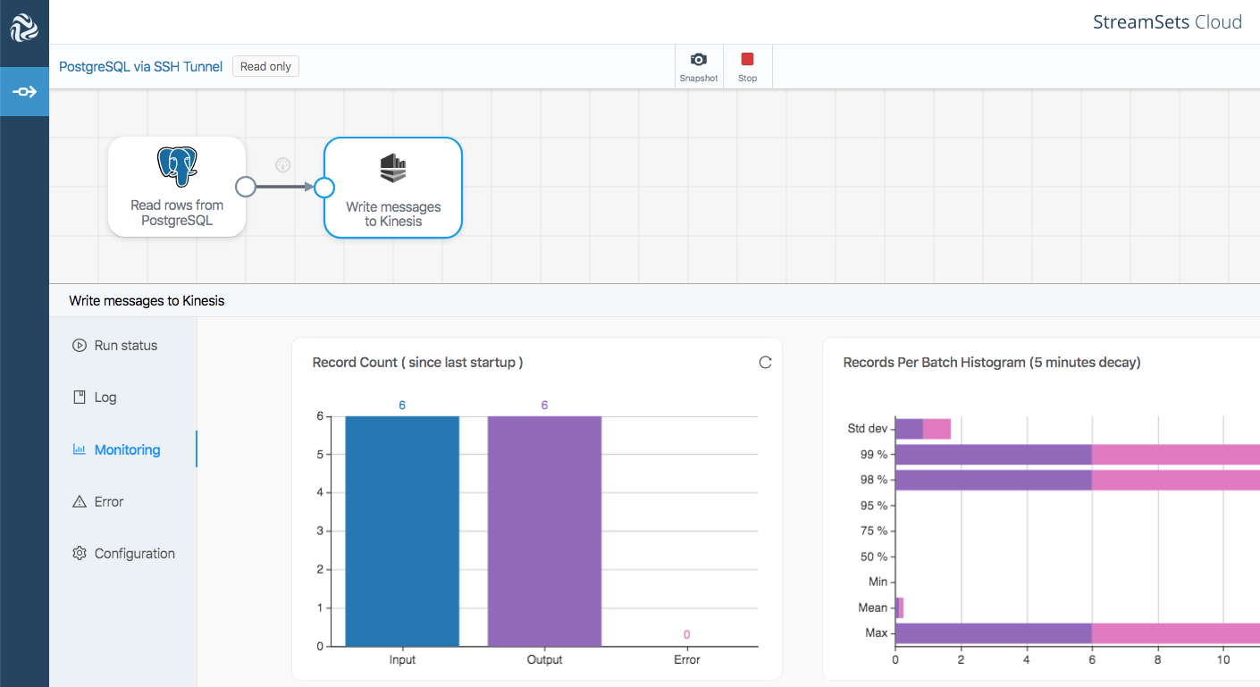
Task: Click the Max histogram bar
Action: (x=1078, y=633)
